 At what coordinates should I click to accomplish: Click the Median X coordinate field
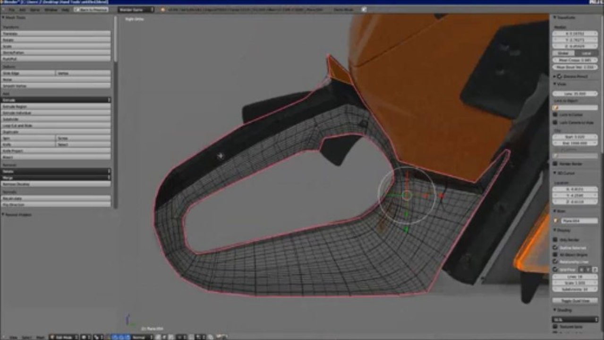click(x=575, y=34)
